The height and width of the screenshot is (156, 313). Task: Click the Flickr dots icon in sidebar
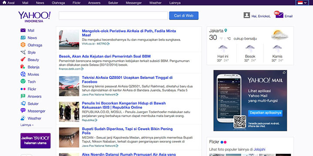pos(23,89)
